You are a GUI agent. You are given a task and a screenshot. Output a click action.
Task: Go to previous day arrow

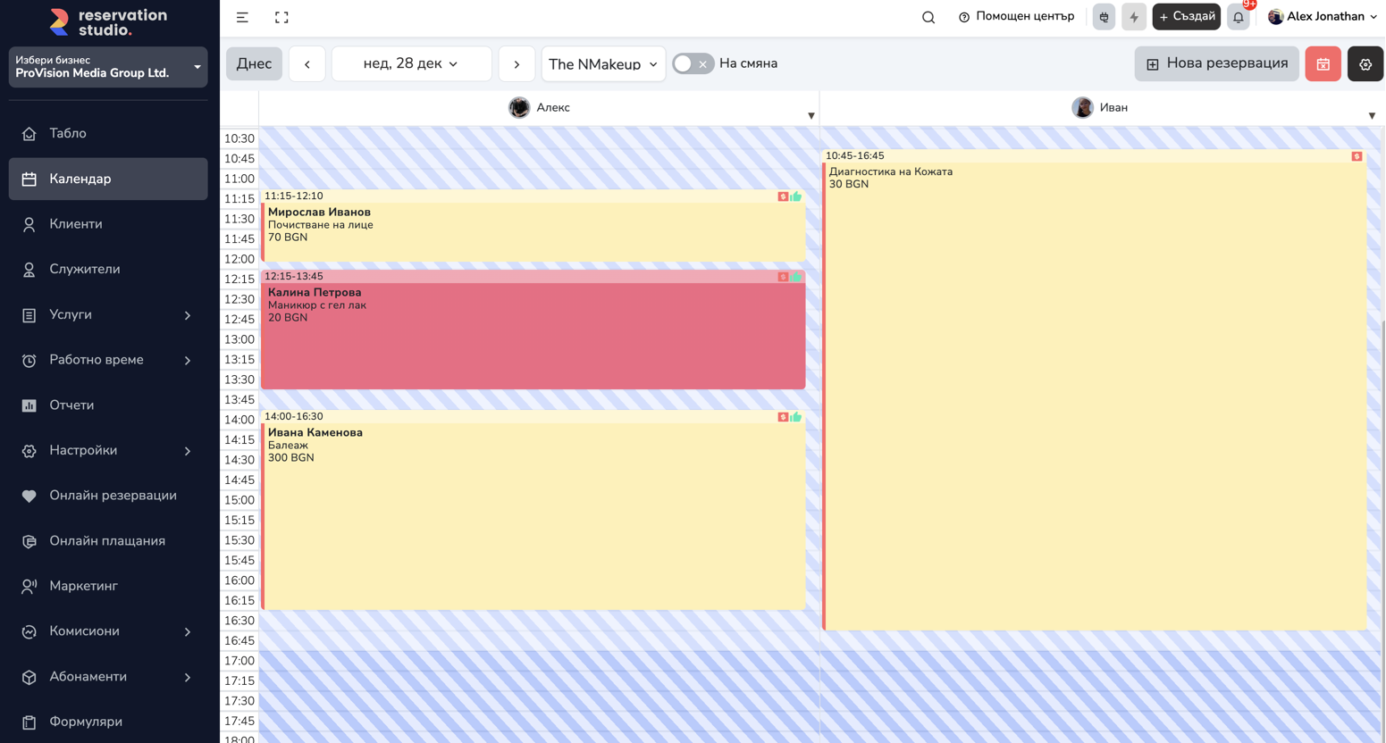coord(307,64)
